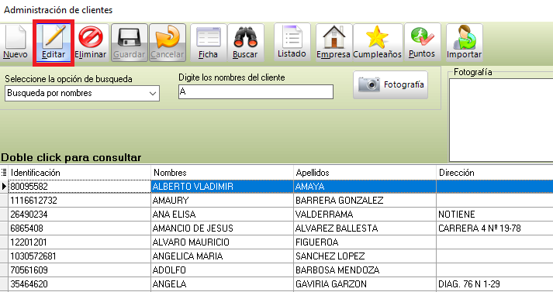Select SANCHEZ LOPEZ surname cell
This screenshot has width=553, height=292.
click(x=365, y=256)
